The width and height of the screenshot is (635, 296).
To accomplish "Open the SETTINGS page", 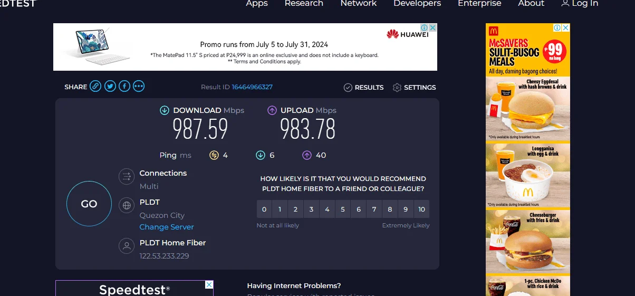I will click(420, 88).
